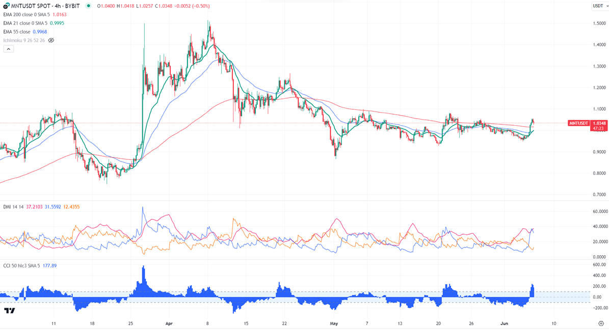Select the DMI 14 14 indicator legend
Image resolution: width=609 pixels, height=330 pixels.
[13, 207]
